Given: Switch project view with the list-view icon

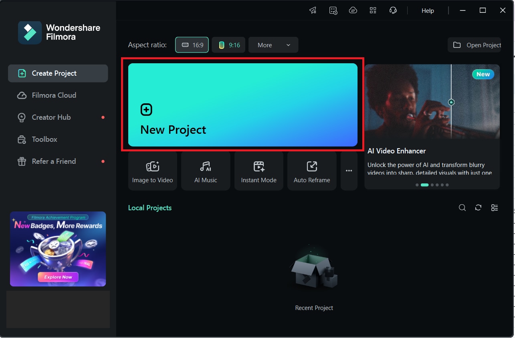Looking at the screenshot, I should [x=495, y=207].
